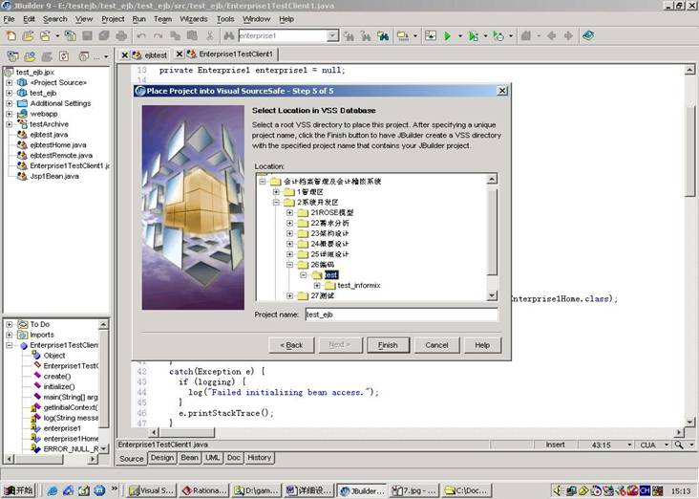The height and width of the screenshot is (499, 699).
Task: Select Additional Settings in project tree
Action: pos(60,103)
